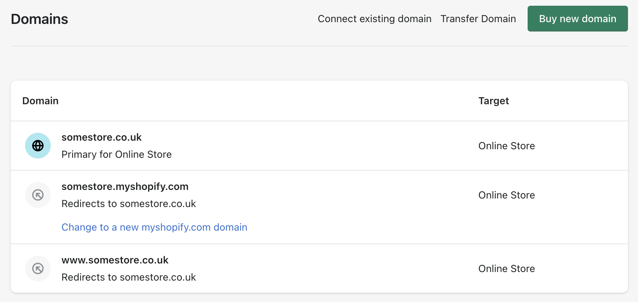Select Transfer Domain
The width and height of the screenshot is (638, 302).
pos(478,19)
